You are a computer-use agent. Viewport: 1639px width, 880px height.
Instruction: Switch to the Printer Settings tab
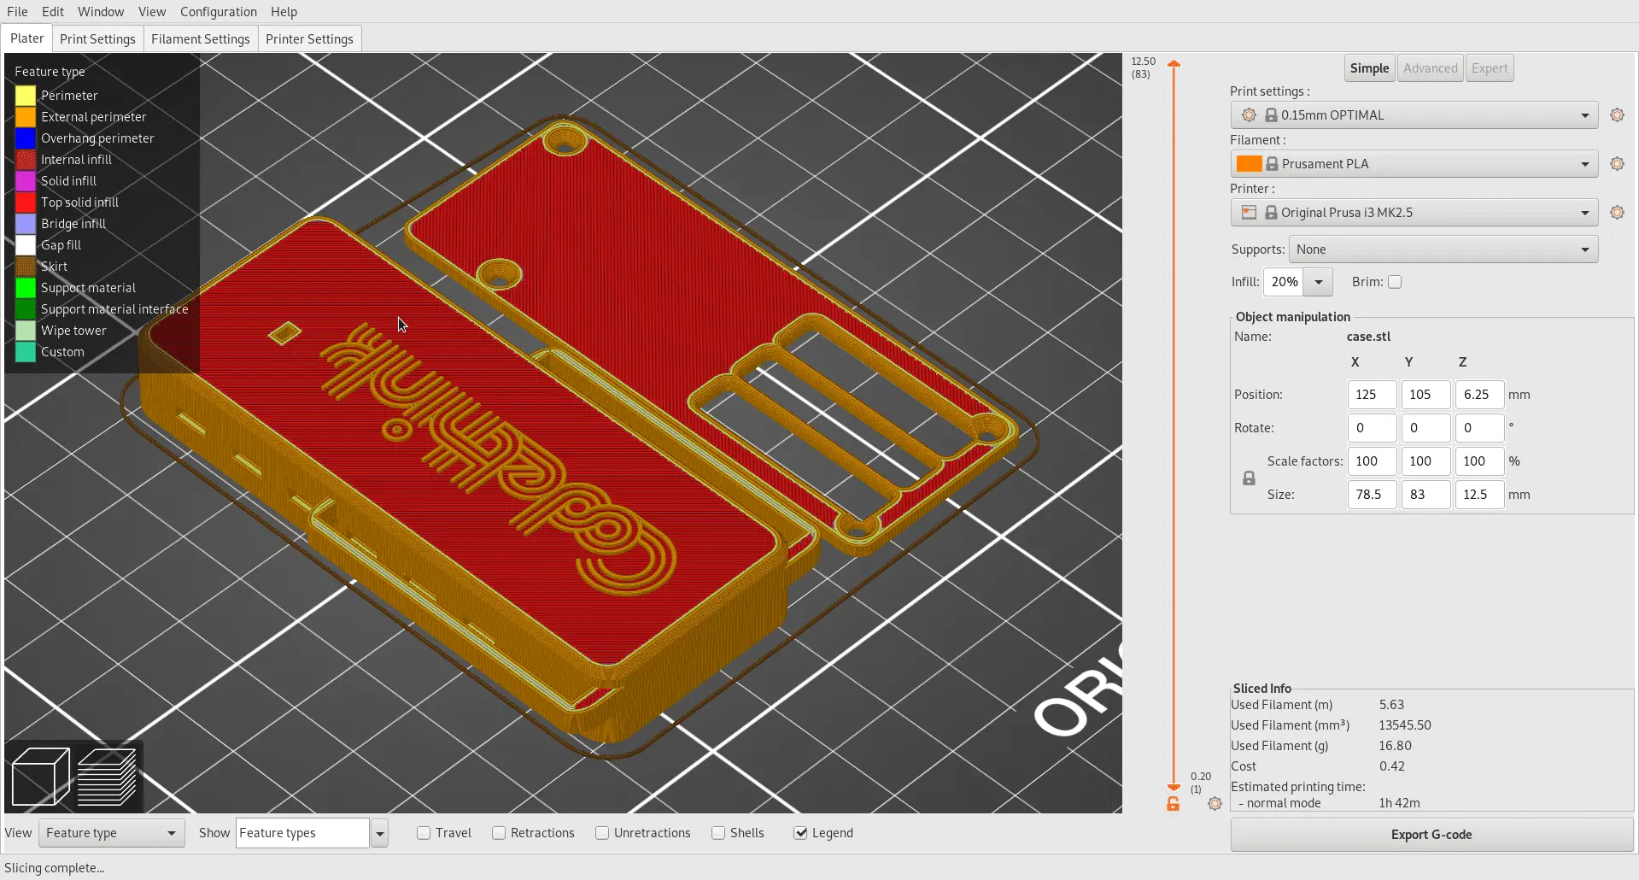tap(309, 38)
